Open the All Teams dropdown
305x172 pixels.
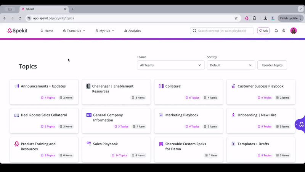click(x=170, y=65)
